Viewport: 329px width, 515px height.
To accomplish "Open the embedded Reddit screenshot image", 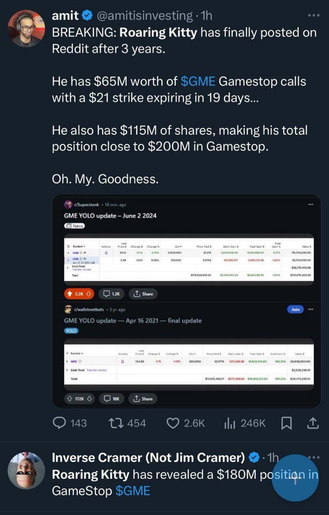I will pos(187,301).
